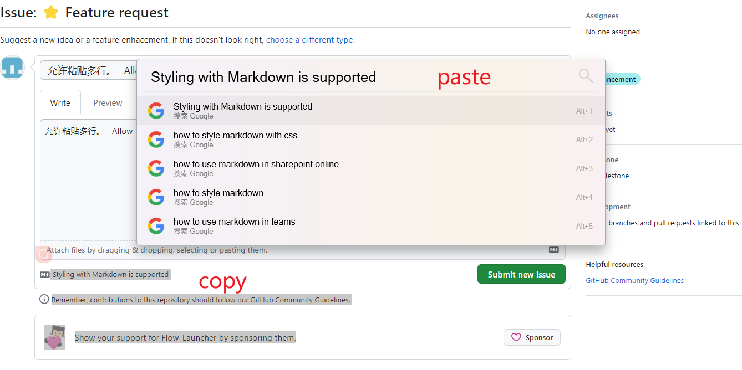This screenshot has width=742, height=370.
Task: Click the info icon before the contributions reminder
Action: point(44,299)
